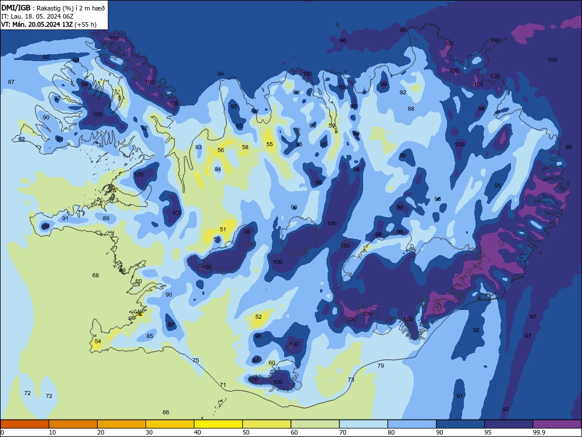
Task: Click the humidity value '88' on the map
Action: point(411,108)
